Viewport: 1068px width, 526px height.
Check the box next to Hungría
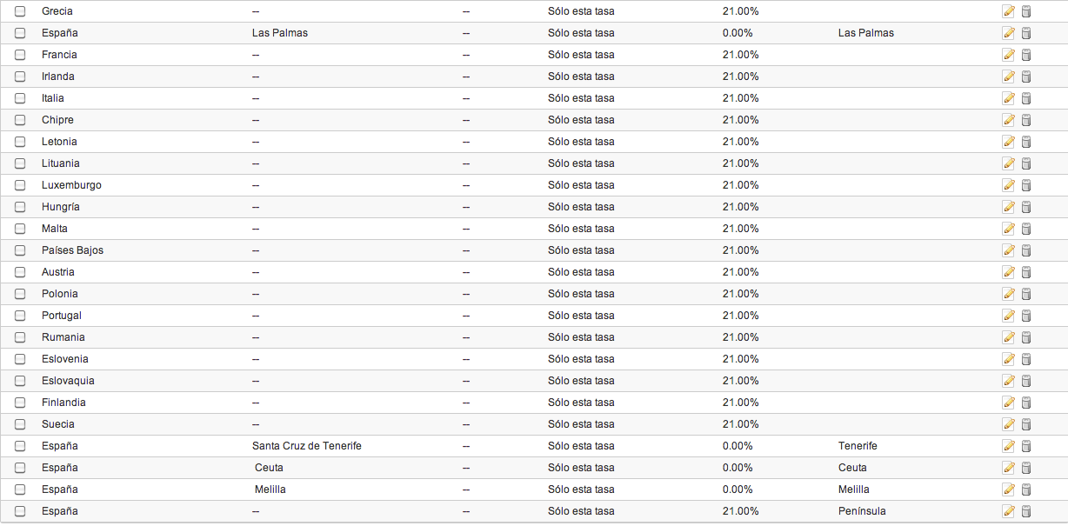[20, 207]
